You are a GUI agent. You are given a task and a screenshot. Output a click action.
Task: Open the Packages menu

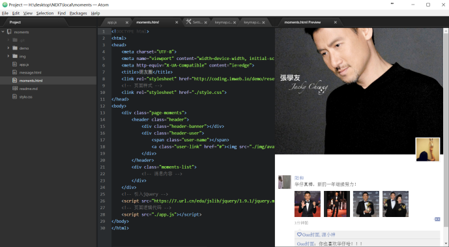coord(78,13)
